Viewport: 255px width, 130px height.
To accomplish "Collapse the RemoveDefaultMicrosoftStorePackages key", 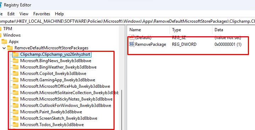I will [x=4, y=48].
